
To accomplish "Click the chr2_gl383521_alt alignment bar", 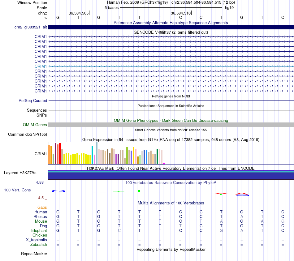I will pyautogui.click(x=171, y=27).
